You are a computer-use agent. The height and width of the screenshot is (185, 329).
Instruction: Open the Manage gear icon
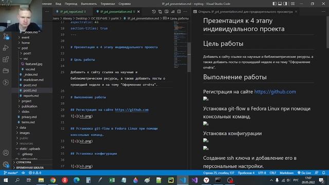click(x=6, y=164)
